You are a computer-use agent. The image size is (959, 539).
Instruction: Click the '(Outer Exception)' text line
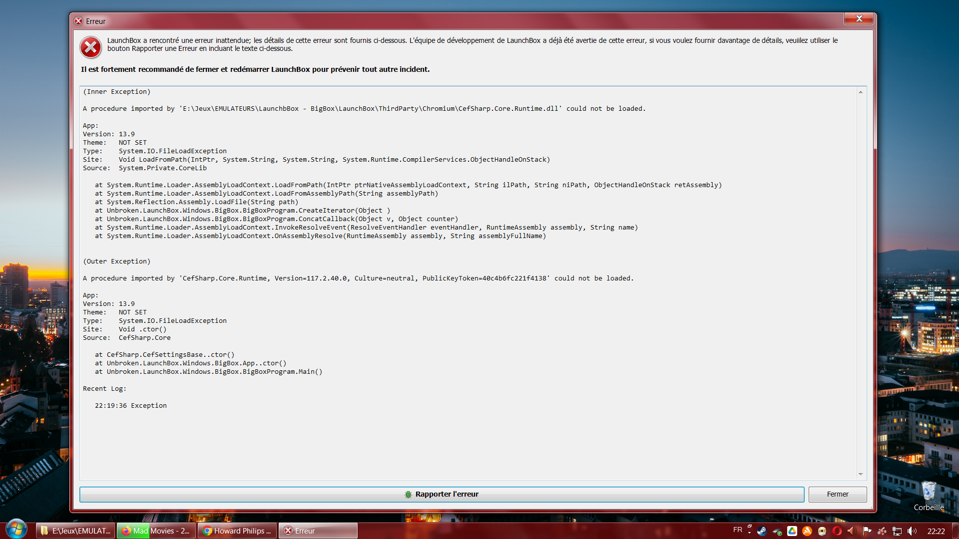tap(116, 262)
